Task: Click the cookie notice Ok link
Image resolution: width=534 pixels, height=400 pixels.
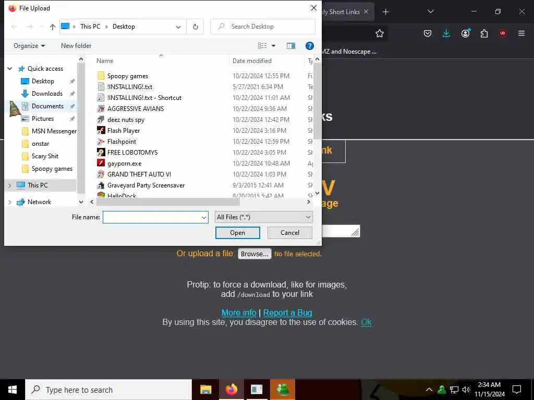Action: 366,322
